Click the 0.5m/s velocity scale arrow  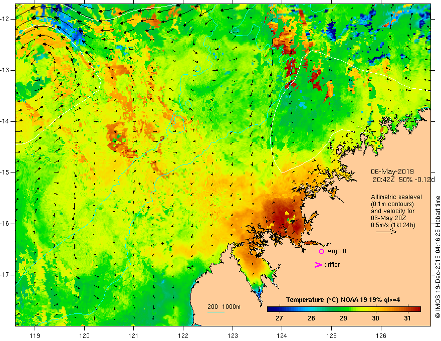(386, 232)
